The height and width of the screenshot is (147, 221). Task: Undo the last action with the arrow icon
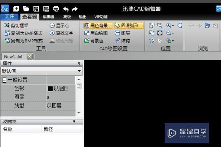[66, 9]
